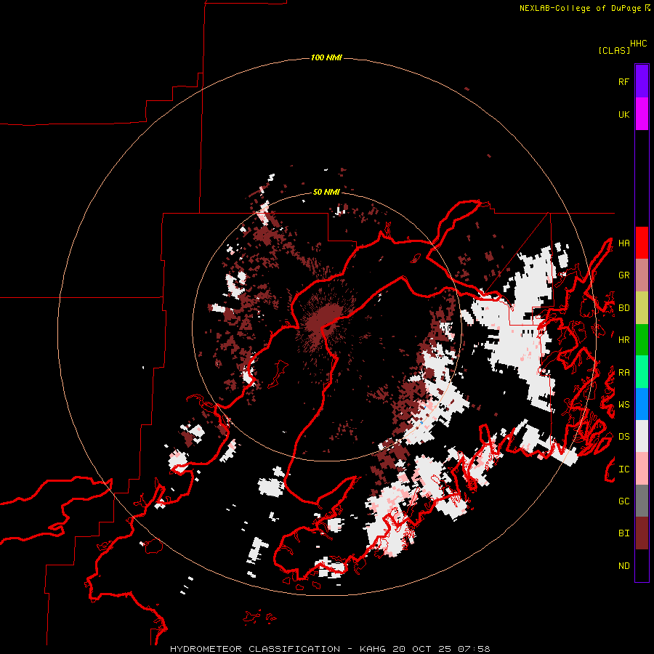Click the WS blue legend swatch
The width and height of the screenshot is (654, 654).
tap(642, 404)
